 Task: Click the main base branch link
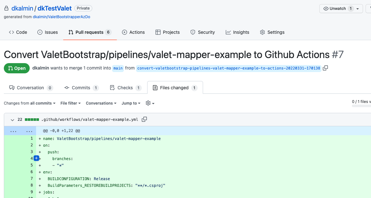pos(118,68)
